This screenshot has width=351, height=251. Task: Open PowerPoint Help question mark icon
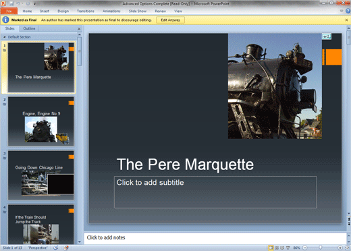click(x=348, y=11)
